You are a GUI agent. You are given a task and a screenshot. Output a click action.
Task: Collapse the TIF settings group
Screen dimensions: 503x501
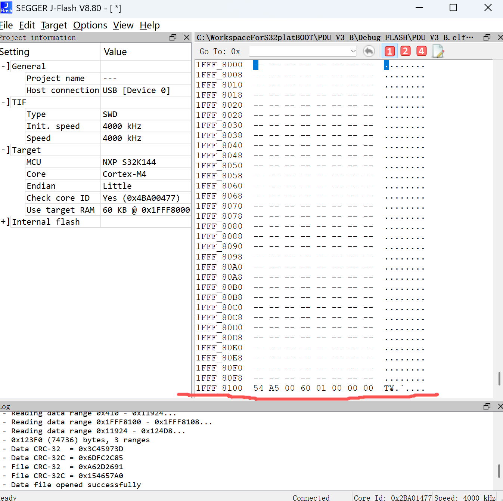5,102
